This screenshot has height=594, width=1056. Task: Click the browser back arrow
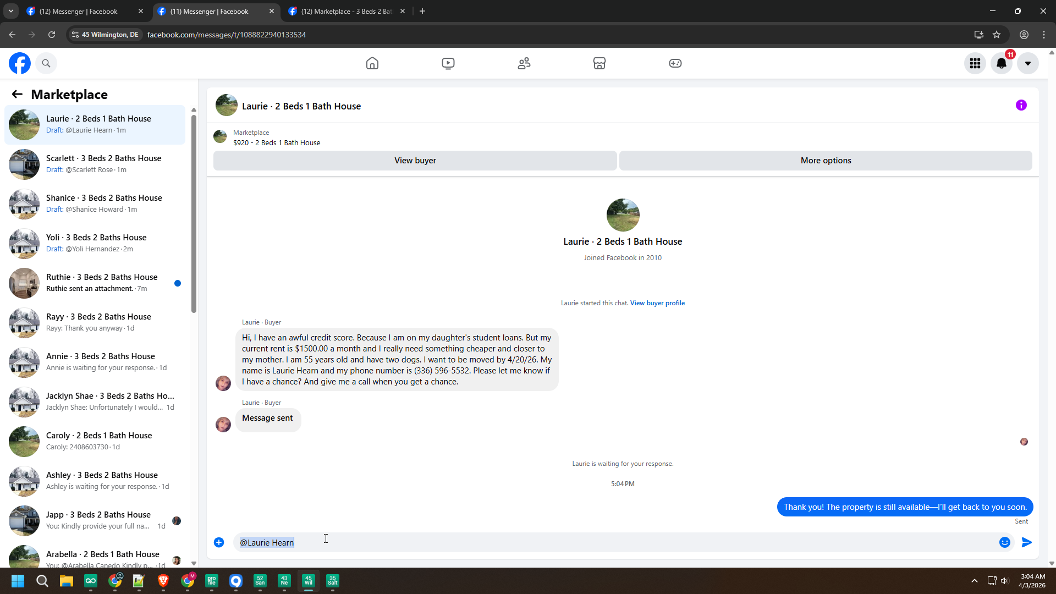12,35
